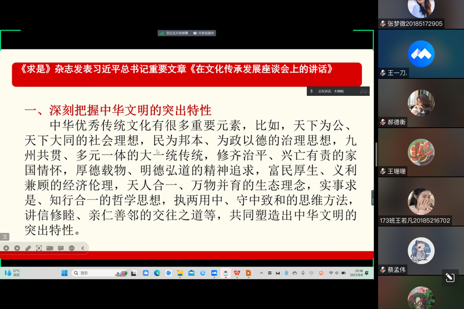Open the more options ellipsis in slideshow toolbar

click(x=72, y=248)
